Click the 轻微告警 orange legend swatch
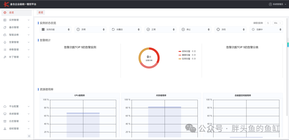The image size is (289, 140). 180,59
